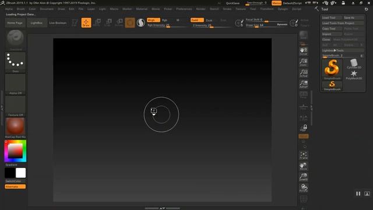
Task: Open the Document menu
Action: point(47,9)
